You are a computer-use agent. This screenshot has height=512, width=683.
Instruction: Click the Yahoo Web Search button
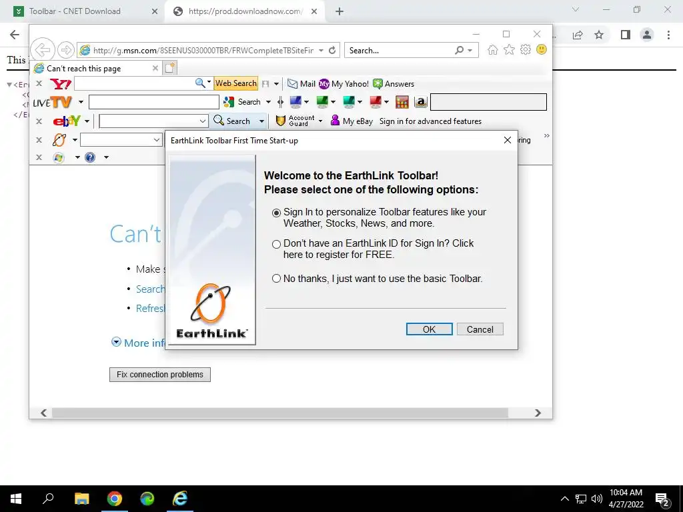[235, 83]
